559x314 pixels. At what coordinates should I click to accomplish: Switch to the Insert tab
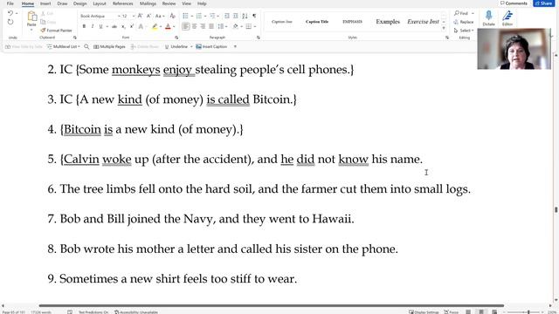tap(45, 3)
